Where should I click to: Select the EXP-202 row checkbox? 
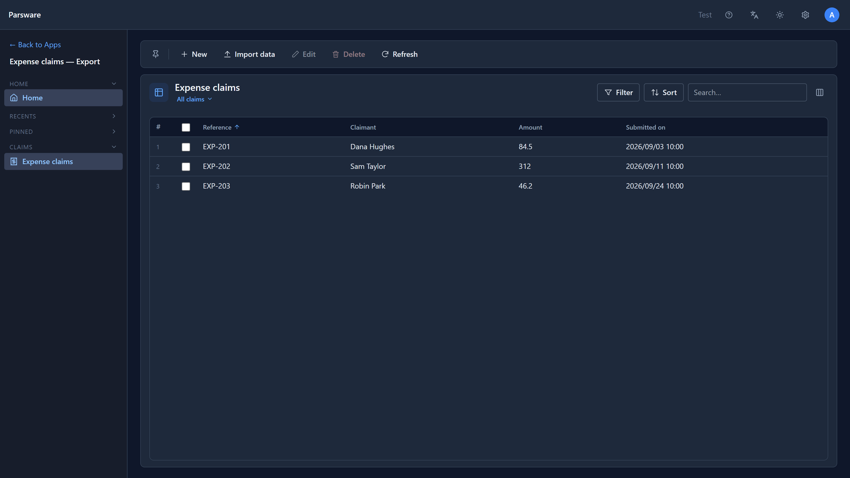click(x=186, y=167)
